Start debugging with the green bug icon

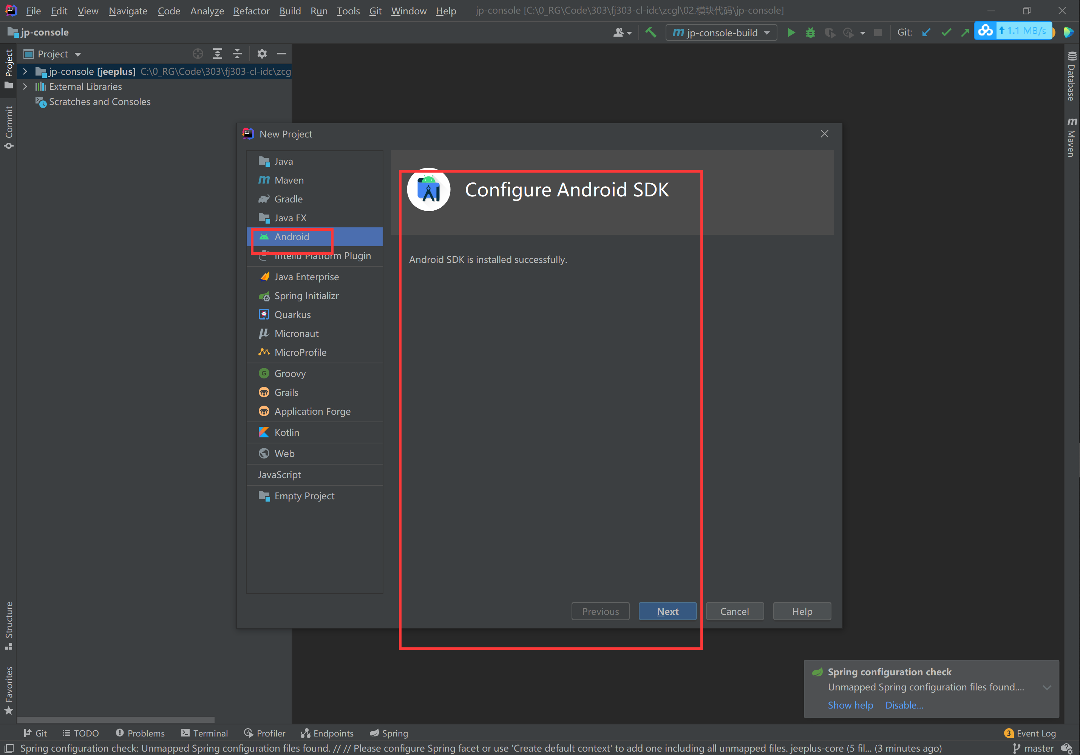tap(810, 32)
